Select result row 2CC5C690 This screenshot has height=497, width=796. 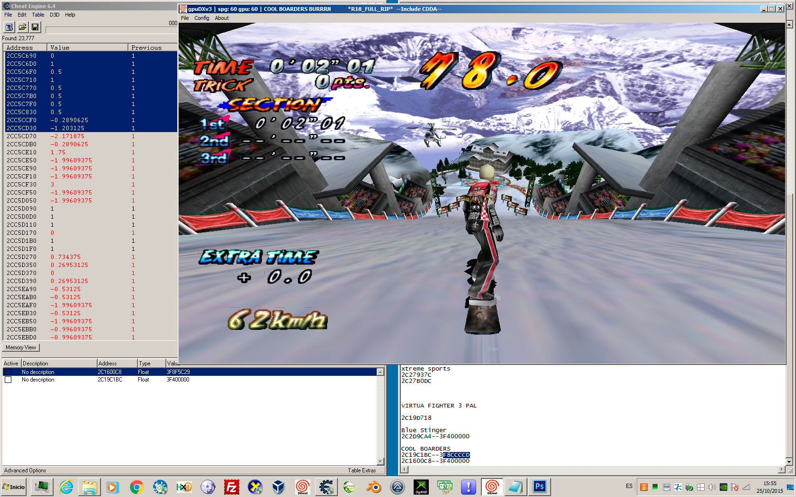click(90, 56)
